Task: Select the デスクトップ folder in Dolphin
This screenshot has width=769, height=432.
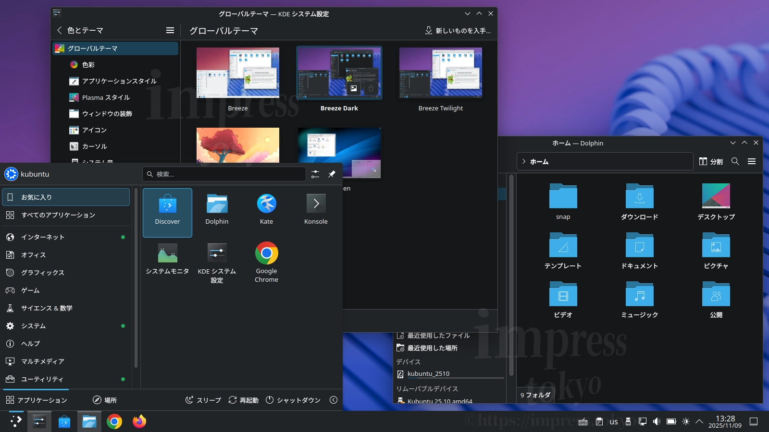Action: pos(716,202)
